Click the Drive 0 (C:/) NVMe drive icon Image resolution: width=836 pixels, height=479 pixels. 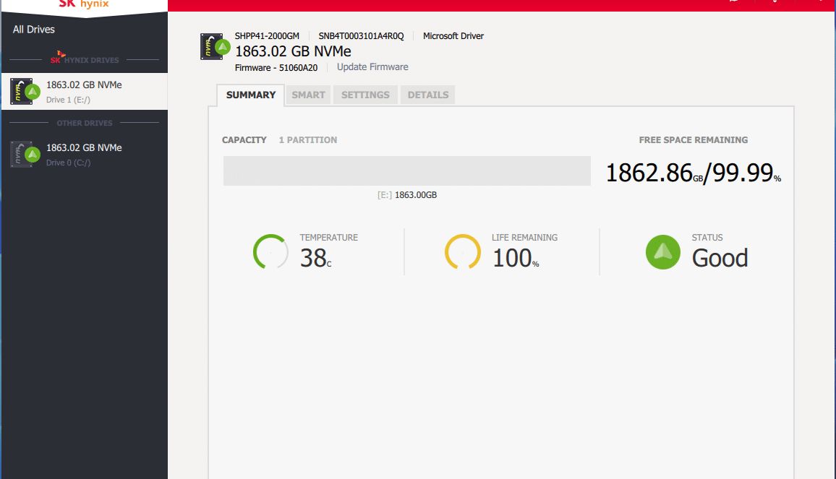(25, 155)
